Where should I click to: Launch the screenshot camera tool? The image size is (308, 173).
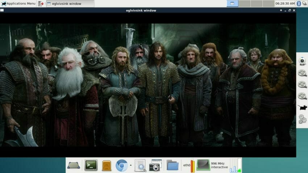coord(155,165)
